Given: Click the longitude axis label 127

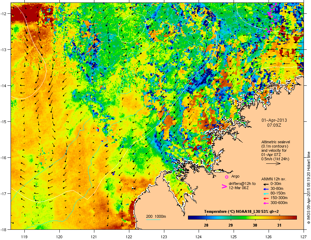Looking at the screenshot, I should [x=304, y=236].
